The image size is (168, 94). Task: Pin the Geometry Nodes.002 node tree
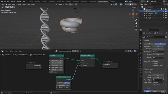tap(80, 51)
